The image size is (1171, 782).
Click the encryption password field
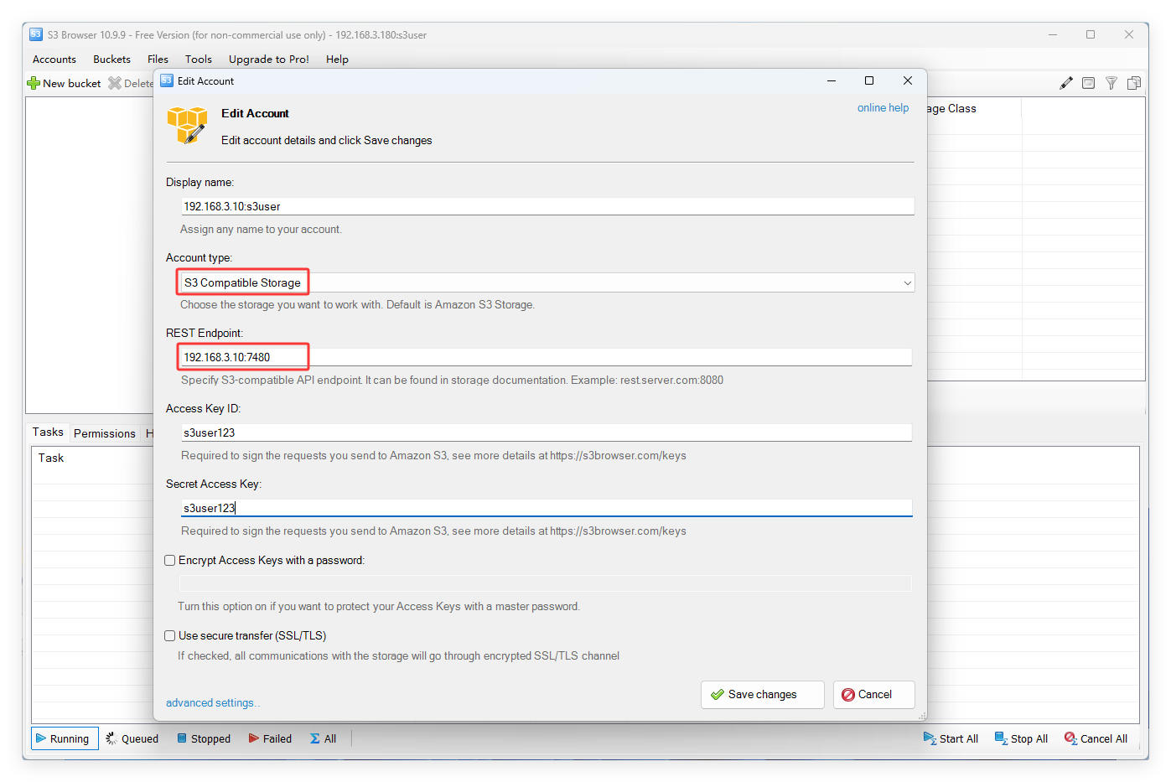[546, 583]
